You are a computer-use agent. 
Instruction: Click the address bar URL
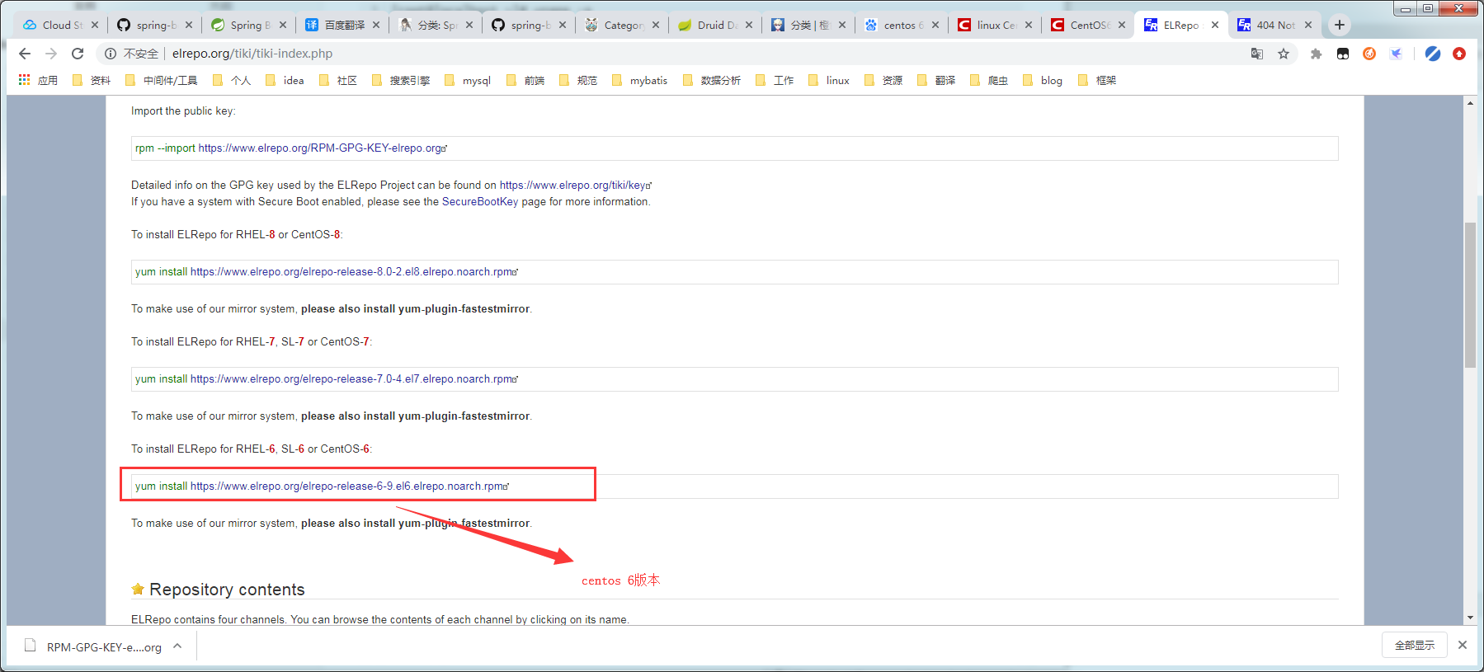(252, 54)
